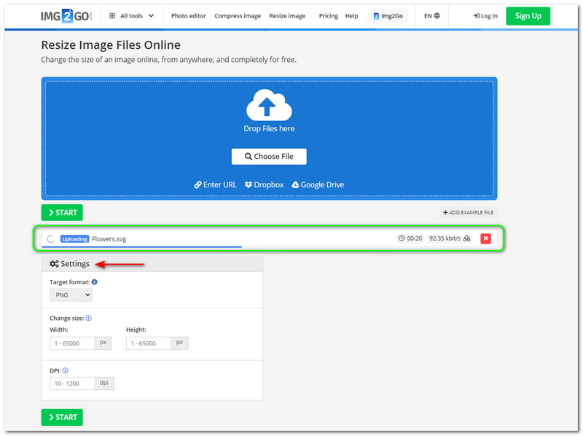Click the green Sign Up button
583x436 pixels.
pyautogui.click(x=528, y=16)
